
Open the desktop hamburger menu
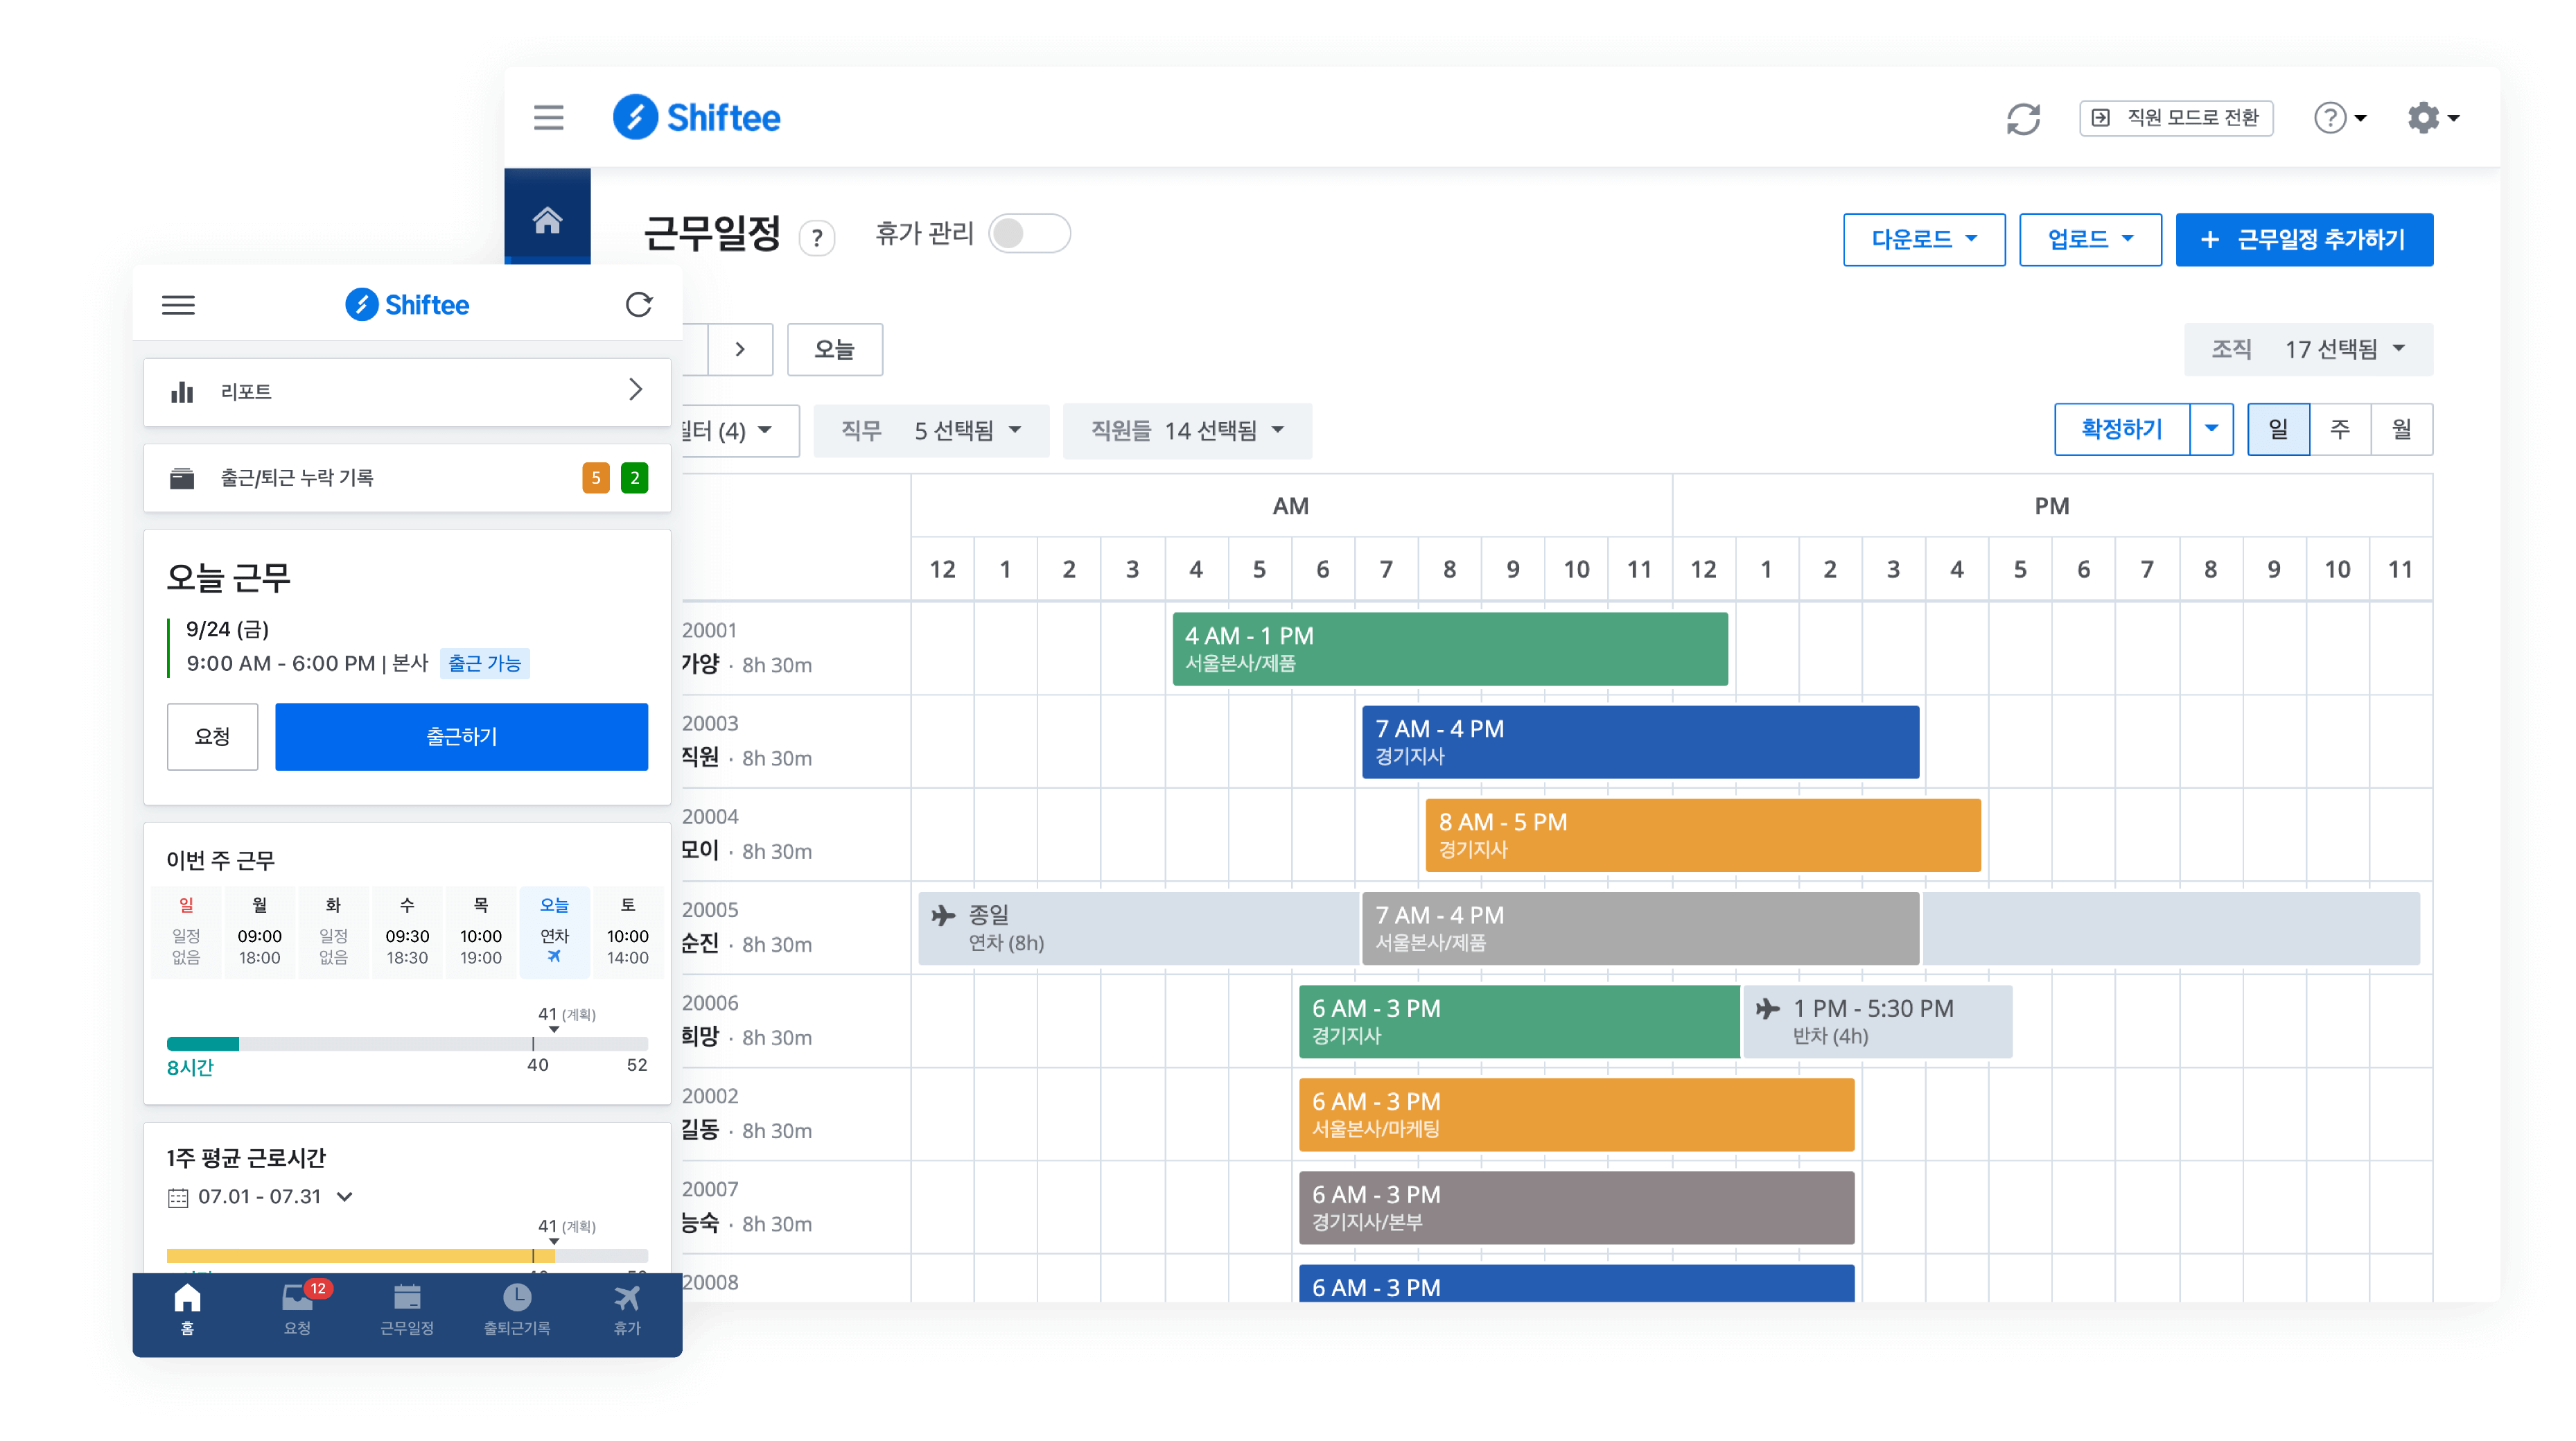click(x=548, y=118)
